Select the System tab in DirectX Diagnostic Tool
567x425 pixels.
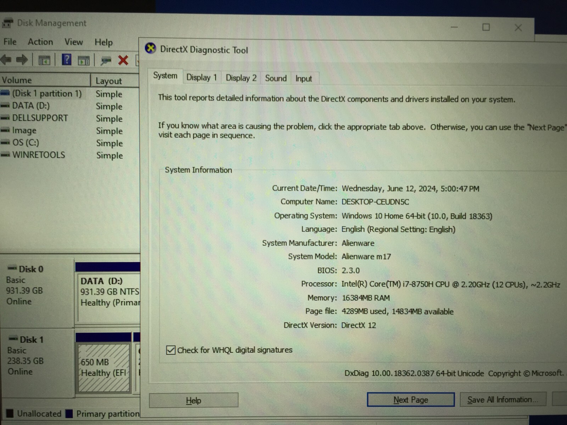pyautogui.click(x=165, y=76)
